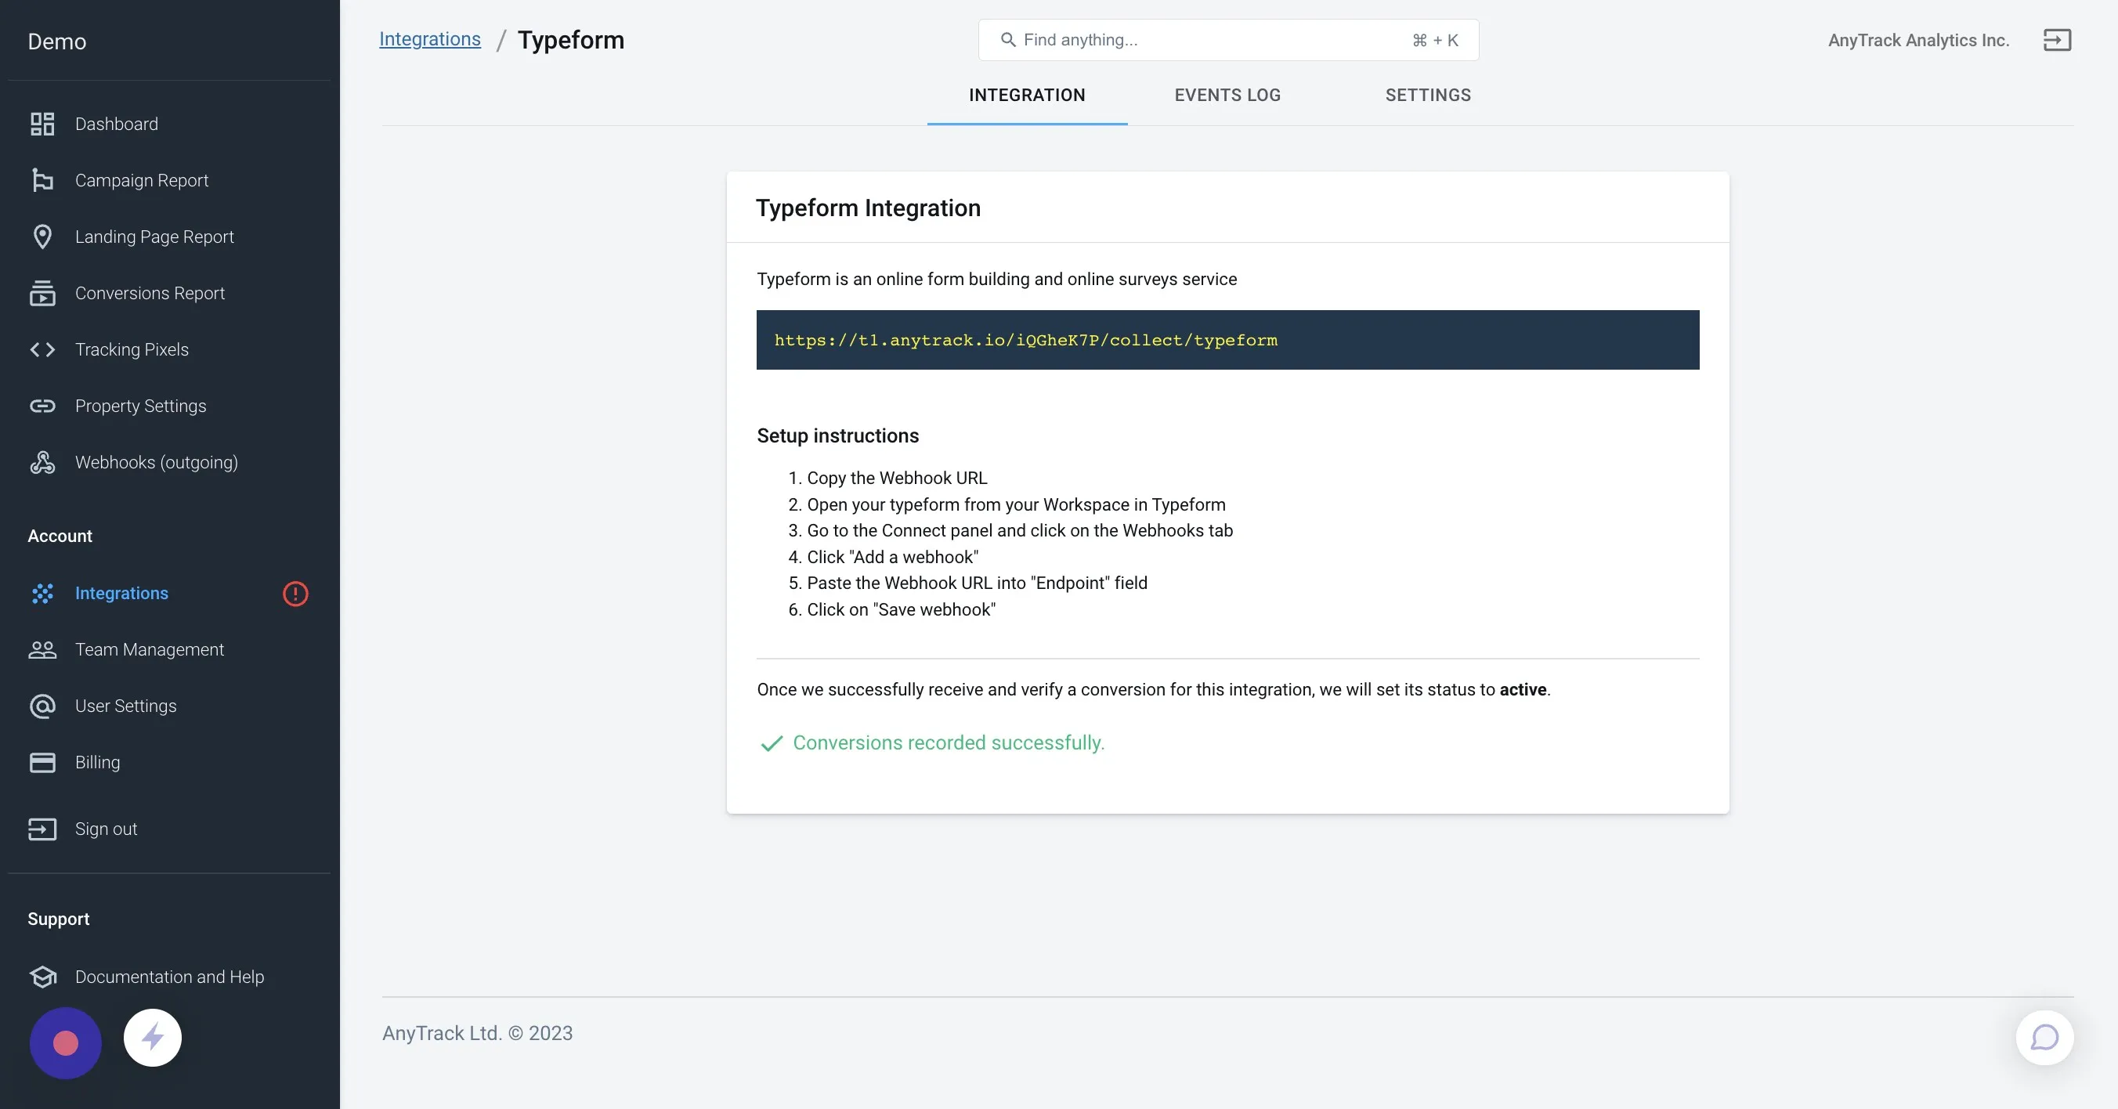Click the Setup instructions heading
The width and height of the screenshot is (2118, 1109).
coord(838,435)
